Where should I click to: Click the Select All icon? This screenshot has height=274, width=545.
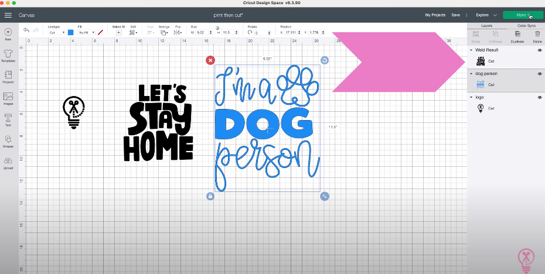click(x=118, y=32)
